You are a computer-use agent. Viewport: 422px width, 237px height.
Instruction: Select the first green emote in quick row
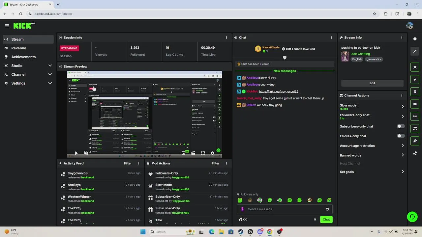(x=240, y=200)
